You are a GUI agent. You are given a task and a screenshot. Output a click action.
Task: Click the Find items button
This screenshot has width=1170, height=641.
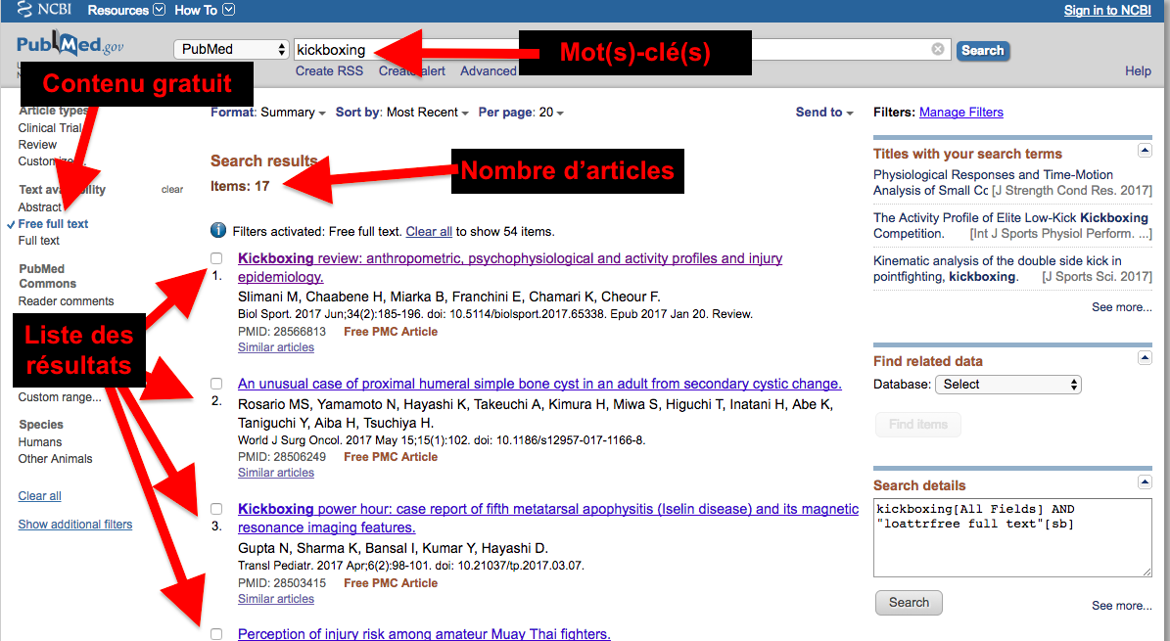click(x=917, y=424)
